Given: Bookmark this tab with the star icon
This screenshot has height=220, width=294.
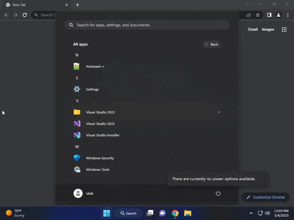Looking at the screenshot, I should tap(258, 15).
